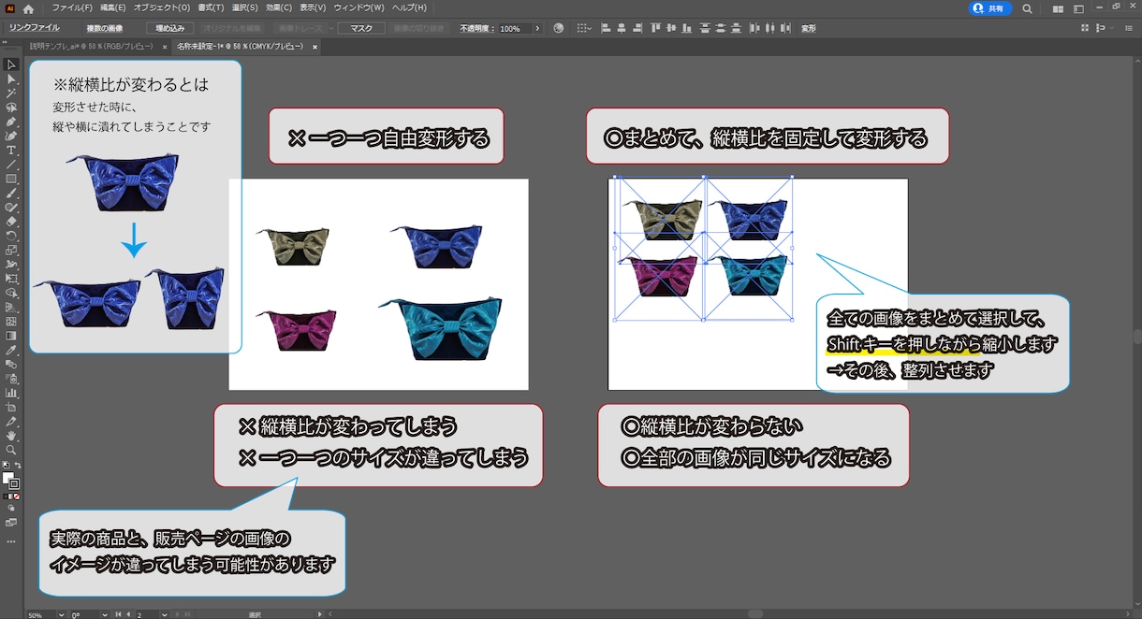Switch to the 説明テンプレ_ai document tab
The height and width of the screenshot is (619, 1142).
pyautogui.click(x=92, y=46)
